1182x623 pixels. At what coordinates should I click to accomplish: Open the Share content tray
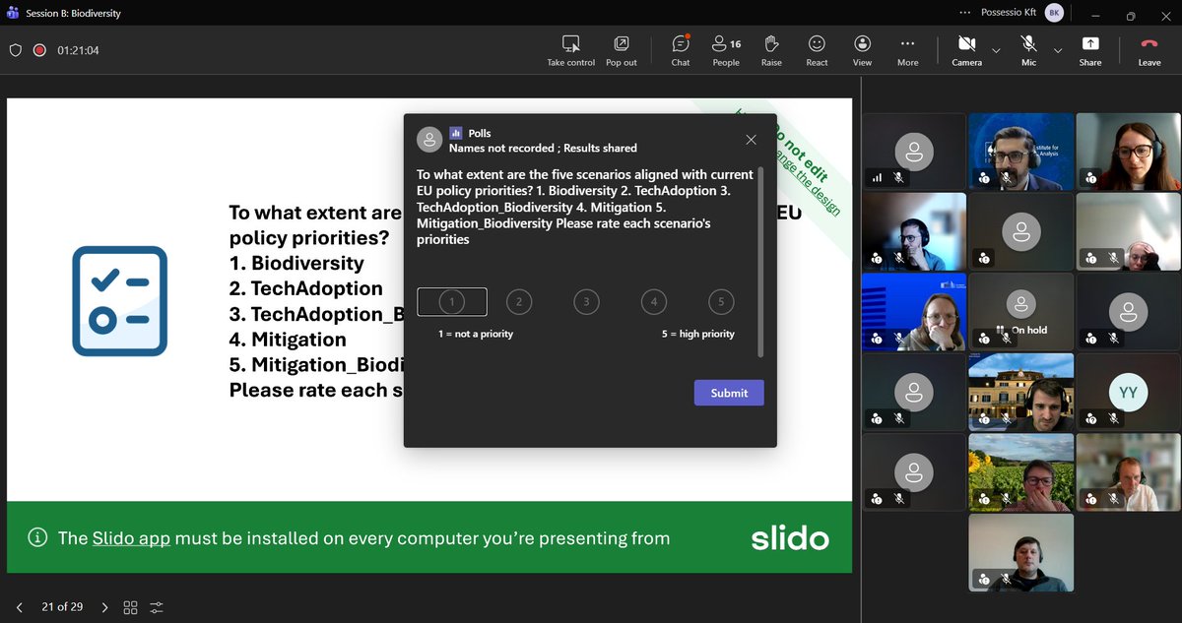click(1090, 50)
